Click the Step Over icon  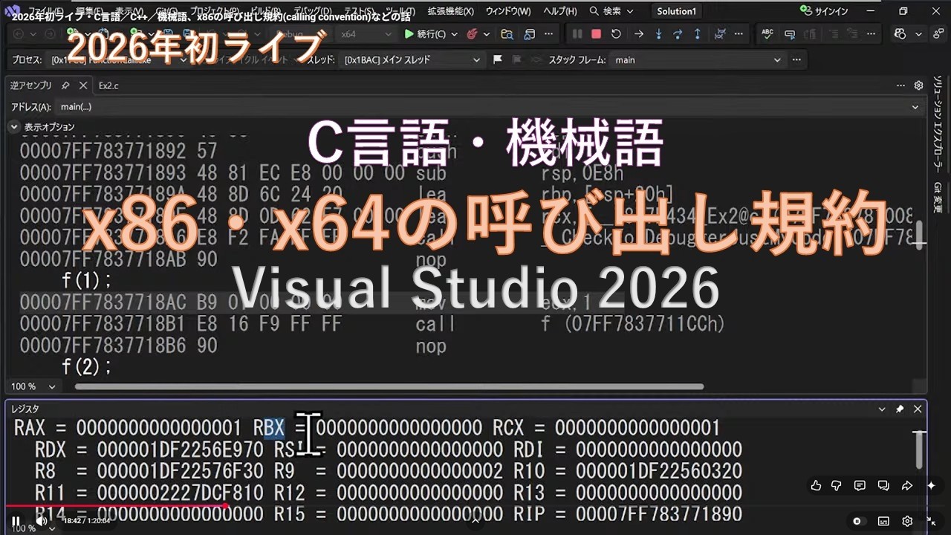coord(678,34)
